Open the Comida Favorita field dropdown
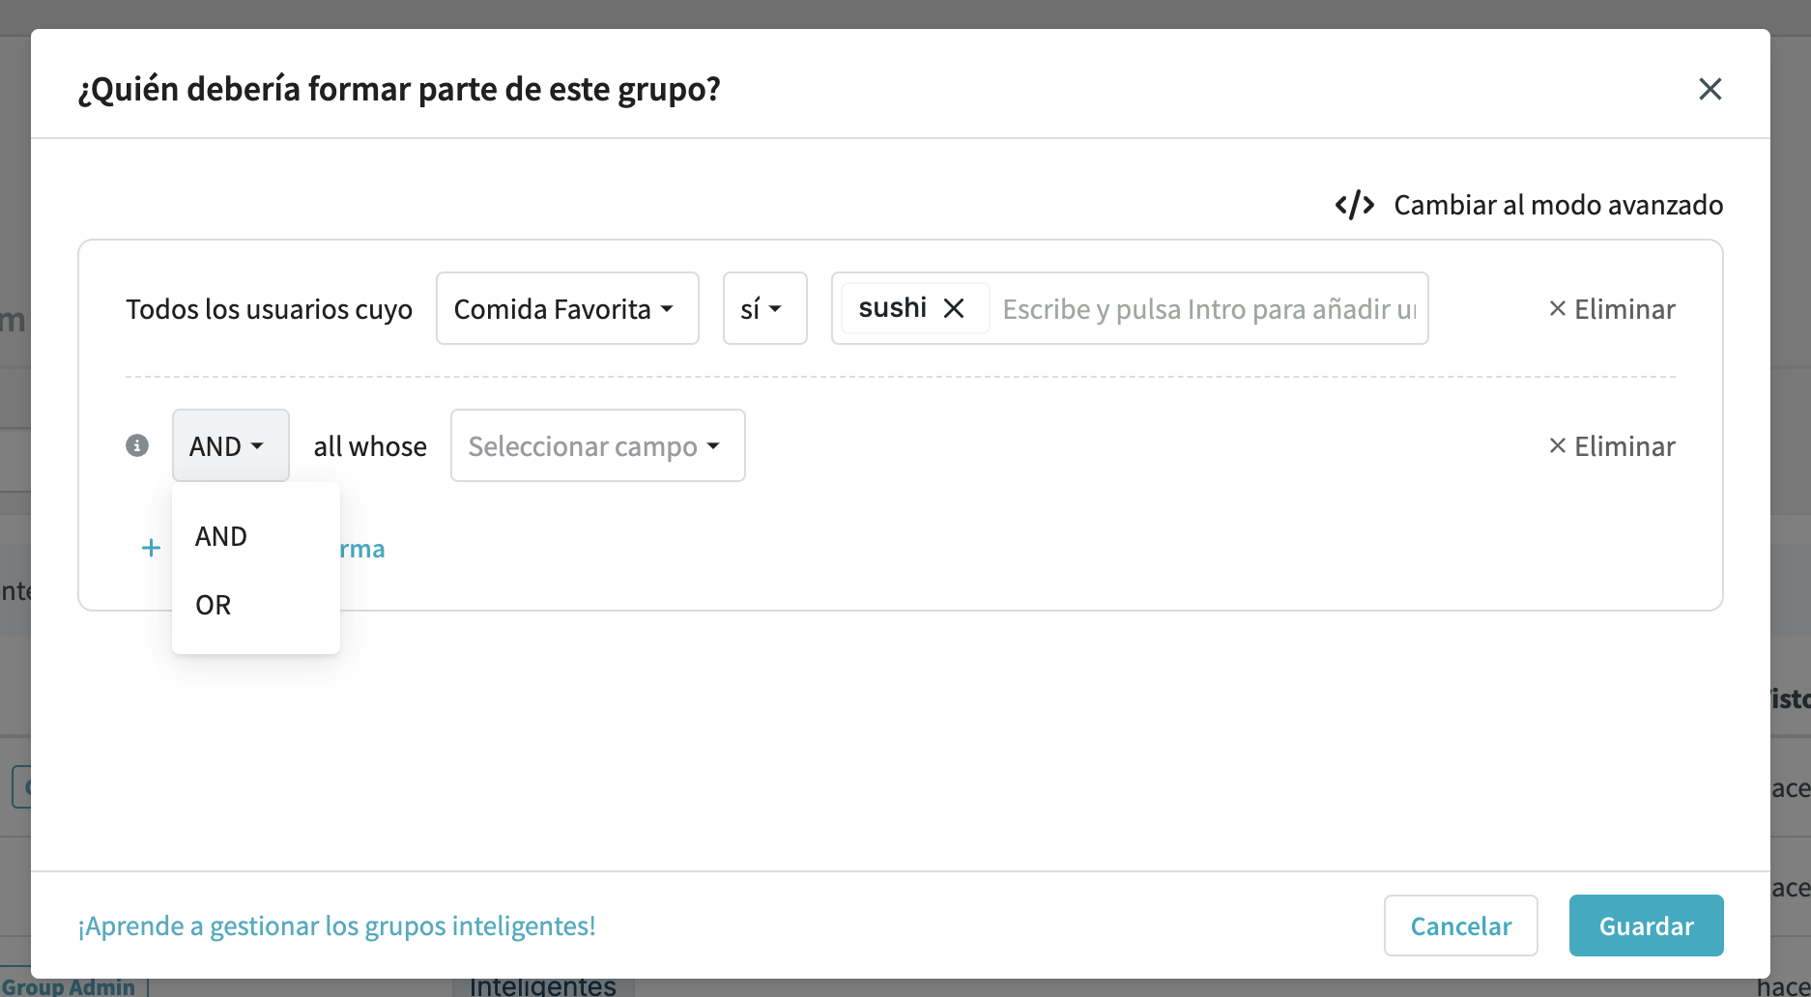The image size is (1811, 997). 566,309
